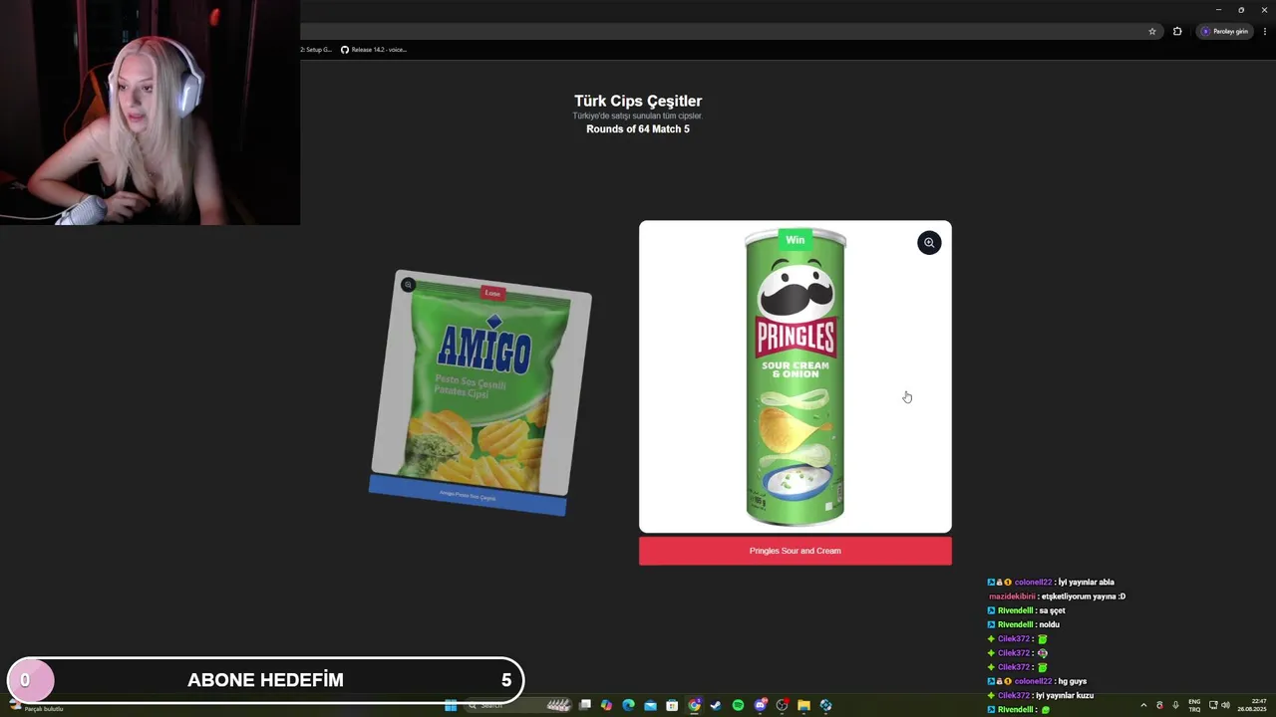1276x717 pixels.
Task: Zoom into the Amigo image with magnifier icon
Action: pos(408,285)
